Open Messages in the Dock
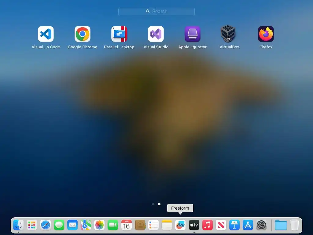Image resolution: width=313 pixels, height=235 pixels. pyautogui.click(x=59, y=225)
